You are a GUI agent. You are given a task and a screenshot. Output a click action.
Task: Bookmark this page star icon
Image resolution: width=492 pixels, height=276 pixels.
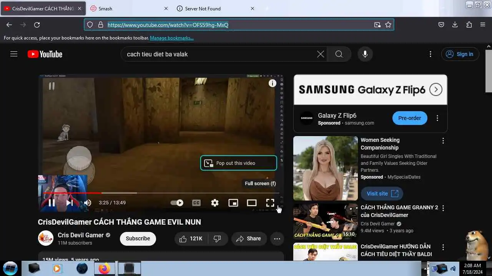pos(388,25)
